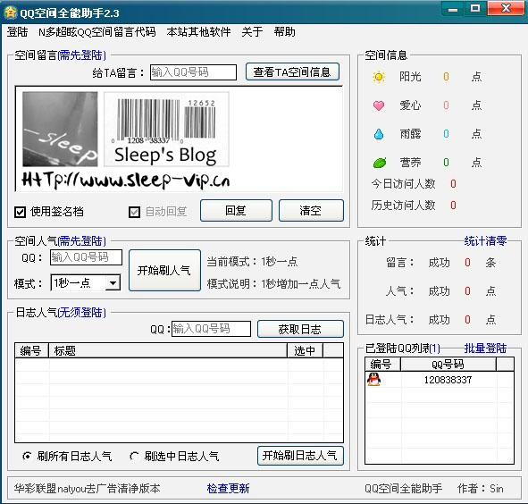528x504 pixels.
Task: Click the 华彩联盟natyou去广告清净版本 status text
Action: (88, 489)
